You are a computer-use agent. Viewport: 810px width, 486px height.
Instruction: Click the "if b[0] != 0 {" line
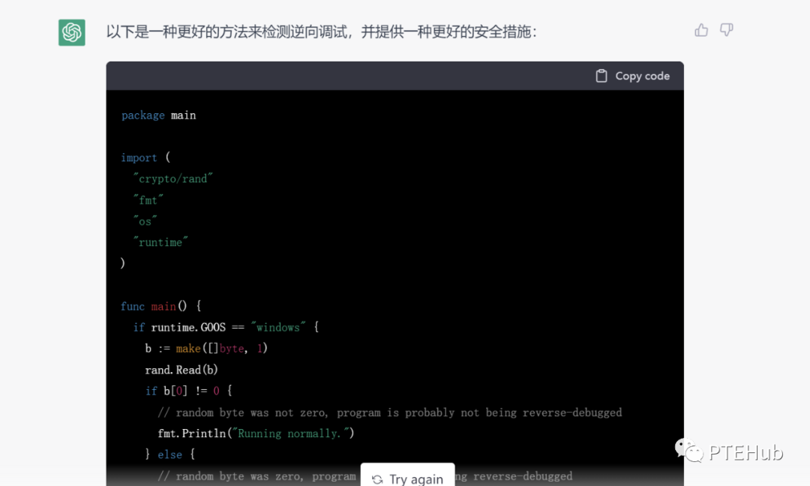[188, 391]
